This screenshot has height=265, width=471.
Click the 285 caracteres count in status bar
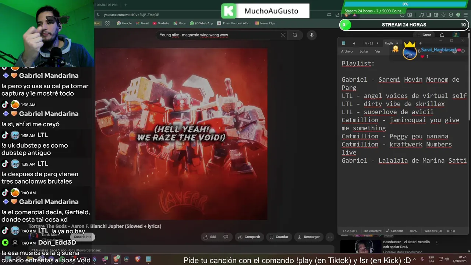(x=373, y=231)
